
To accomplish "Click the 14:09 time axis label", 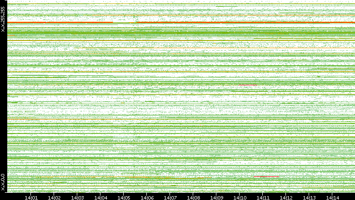I will coord(216,198).
